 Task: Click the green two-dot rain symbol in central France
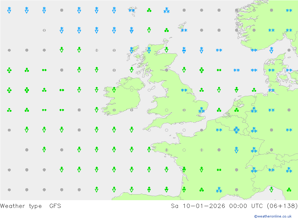coord(219,170)
